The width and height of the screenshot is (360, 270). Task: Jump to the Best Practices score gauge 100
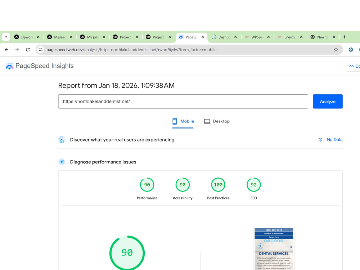218,185
